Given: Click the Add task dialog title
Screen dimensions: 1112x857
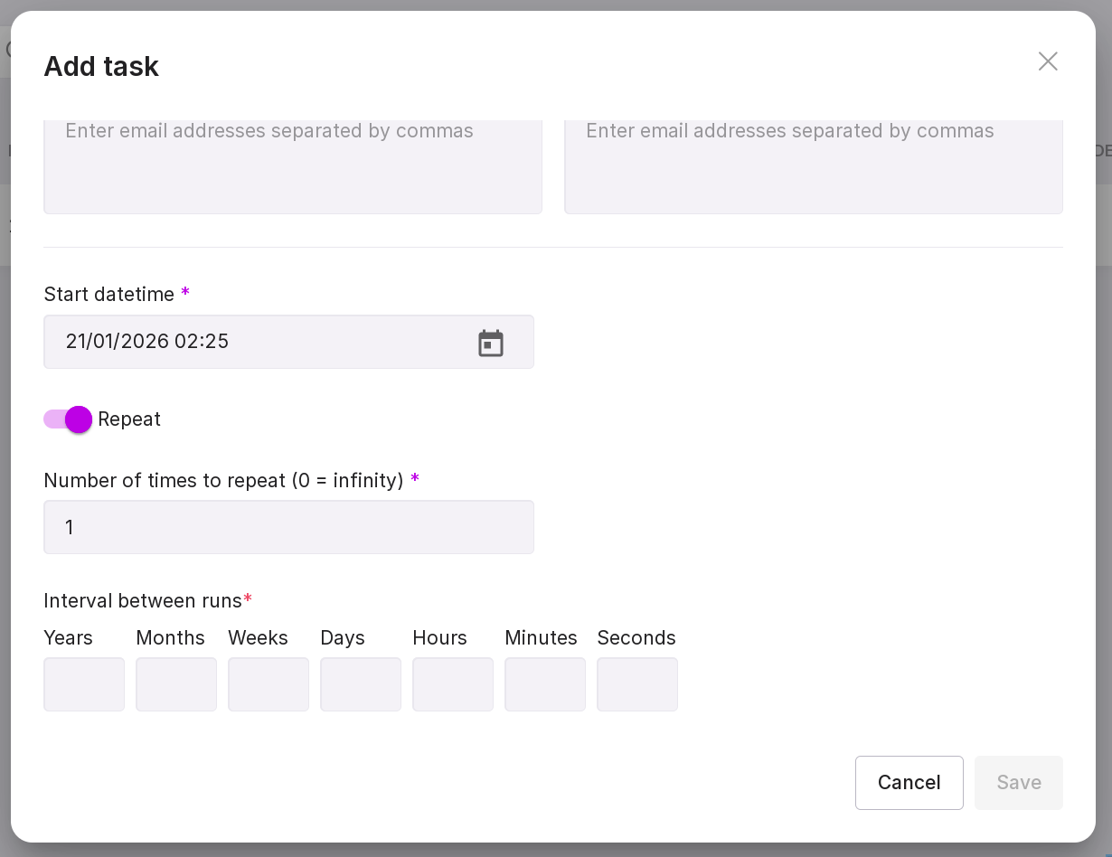Looking at the screenshot, I should pyautogui.click(x=101, y=67).
